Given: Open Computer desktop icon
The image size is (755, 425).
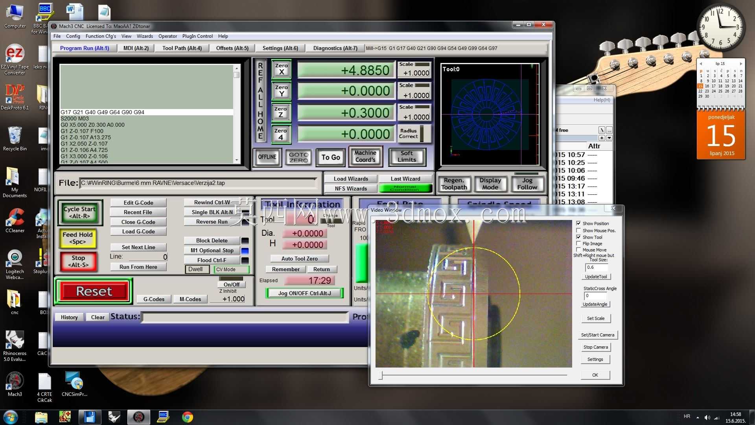Looking at the screenshot, I should pyautogui.click(x=15, y=16).
